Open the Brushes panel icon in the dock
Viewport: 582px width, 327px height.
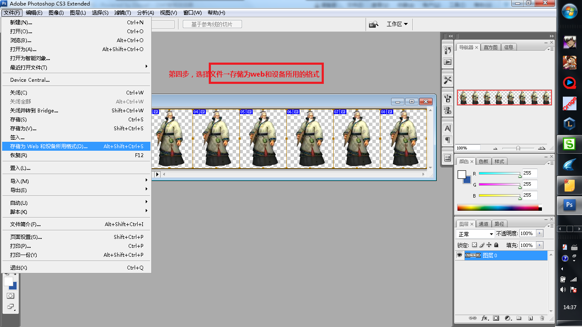point(448,98)
